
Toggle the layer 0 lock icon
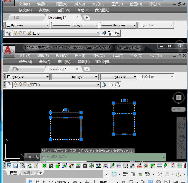[30, 85]
